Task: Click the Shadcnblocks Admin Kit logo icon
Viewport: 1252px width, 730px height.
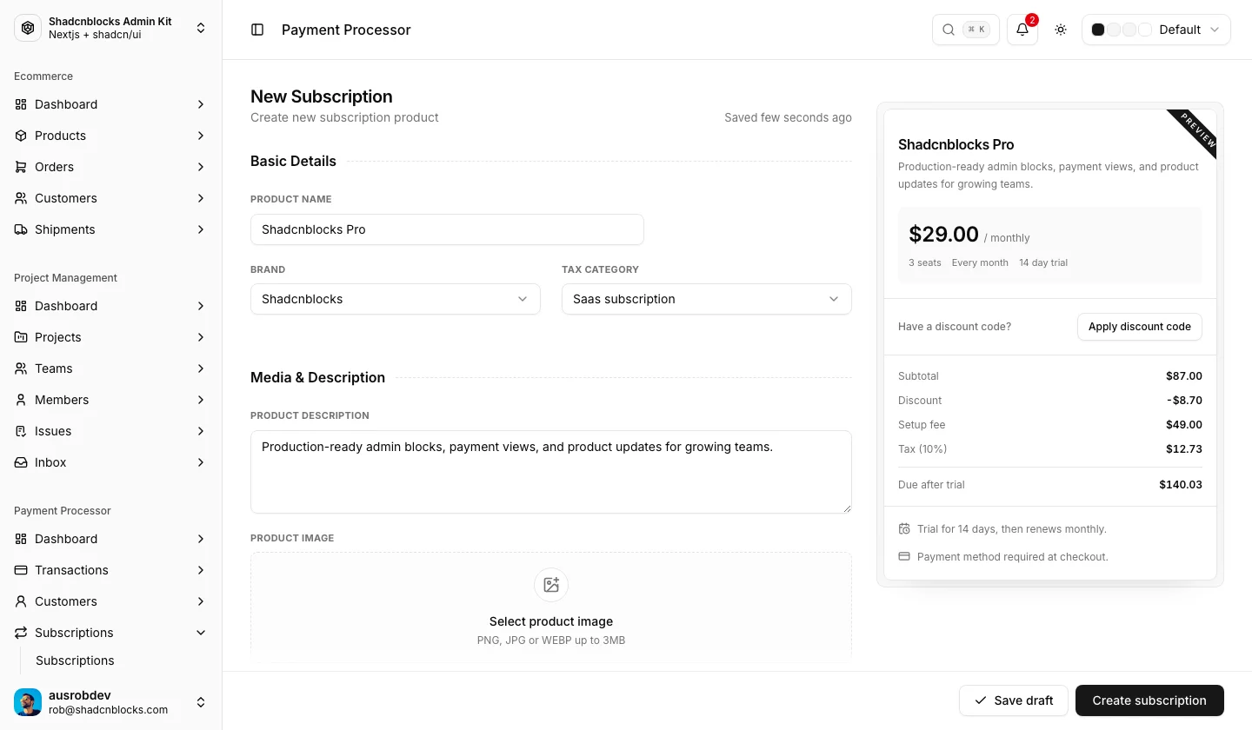Action: click(28, 28)
